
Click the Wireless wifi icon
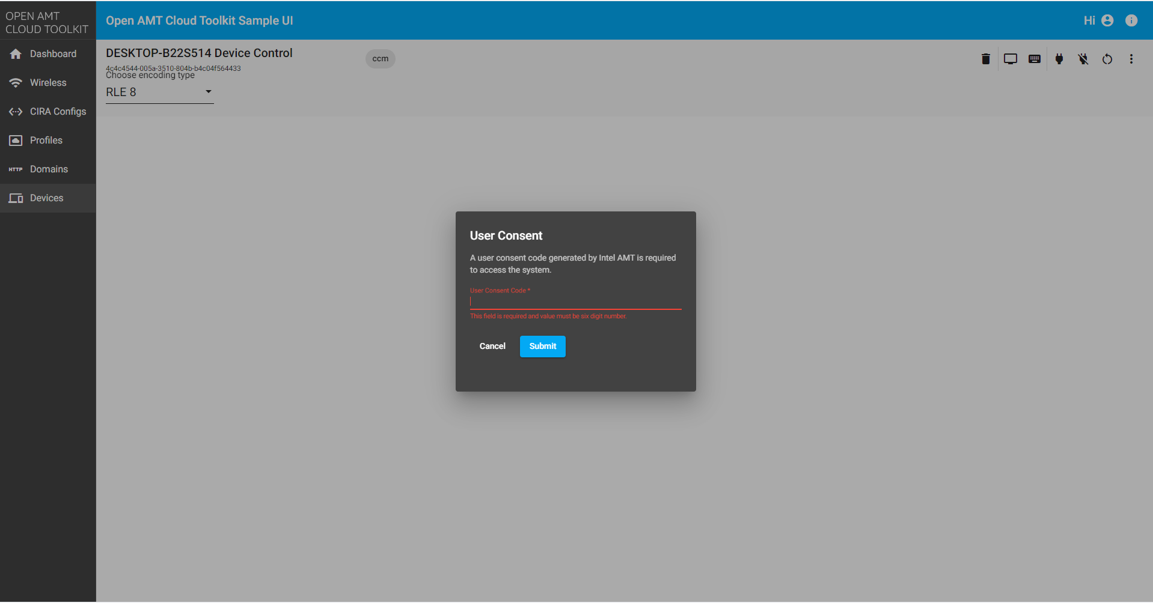coord(16,83)
